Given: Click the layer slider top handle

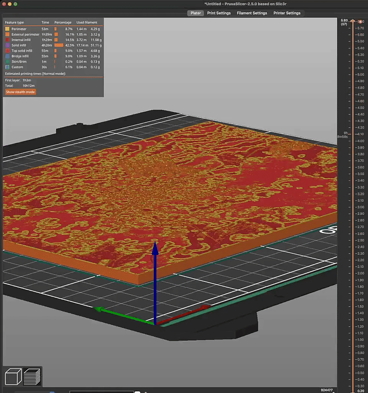Looking at the screenshot, I should (353, 22).
